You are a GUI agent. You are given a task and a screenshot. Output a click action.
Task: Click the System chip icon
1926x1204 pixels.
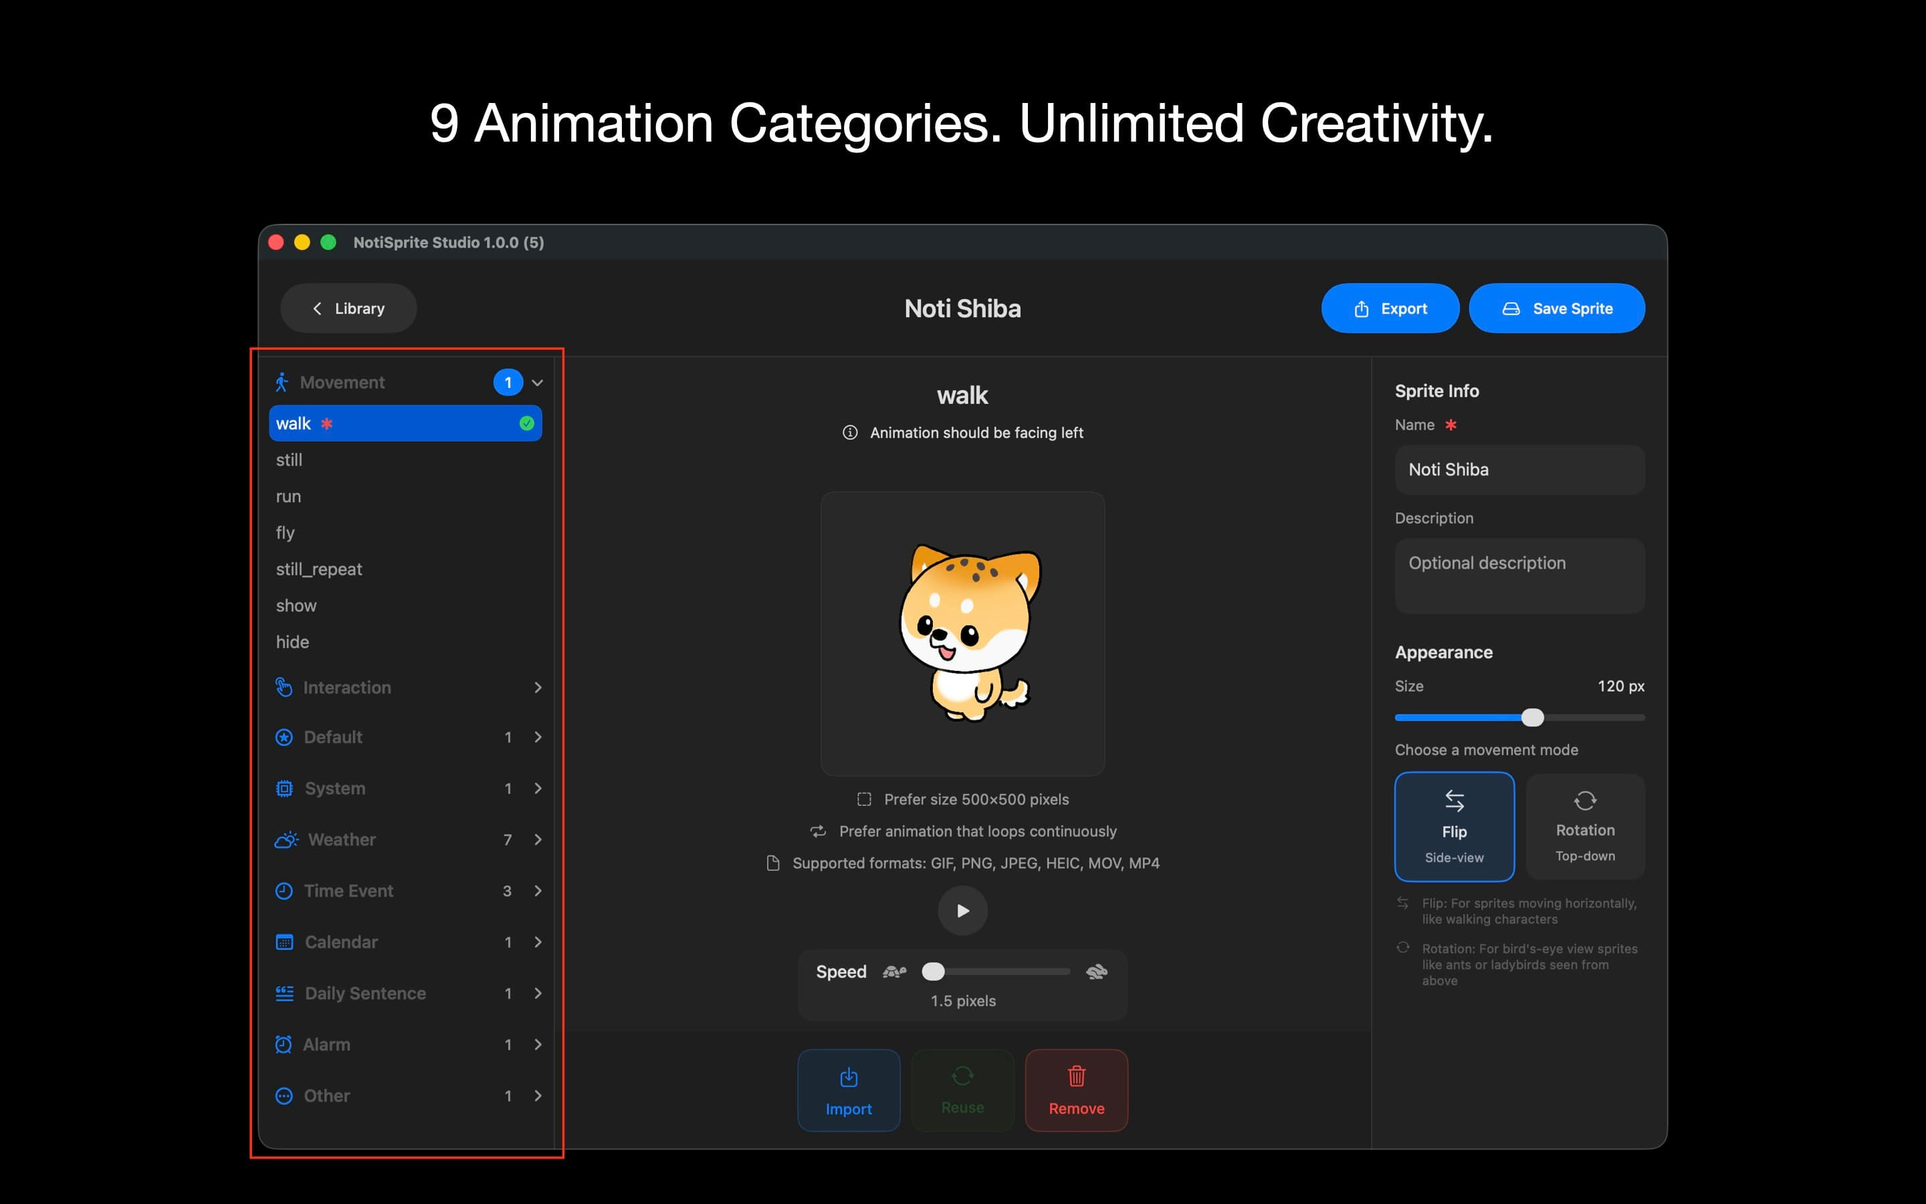pos(285,787)
